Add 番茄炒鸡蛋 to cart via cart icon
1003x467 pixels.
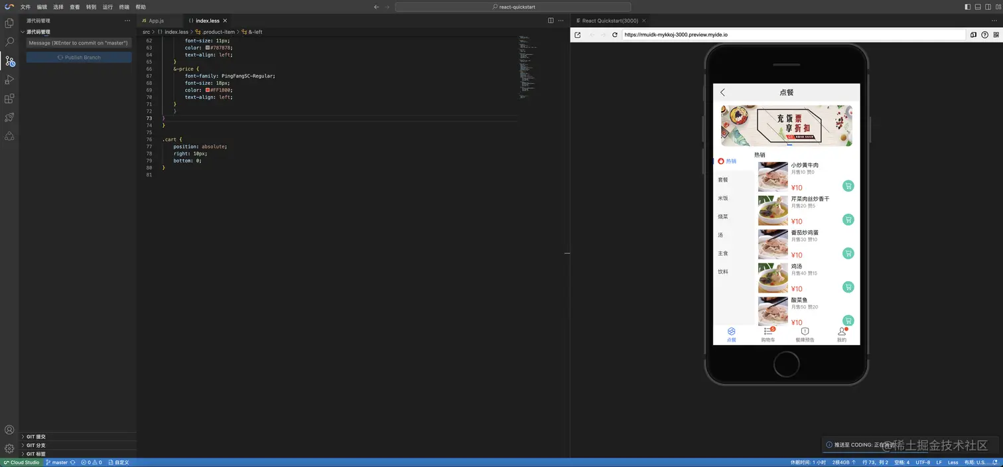tap(848, 253)
